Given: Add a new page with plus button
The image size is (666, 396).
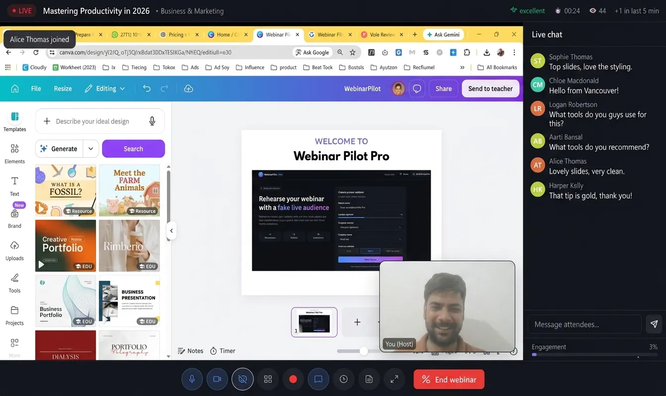Looking at the screenshot, I should 357,322.
